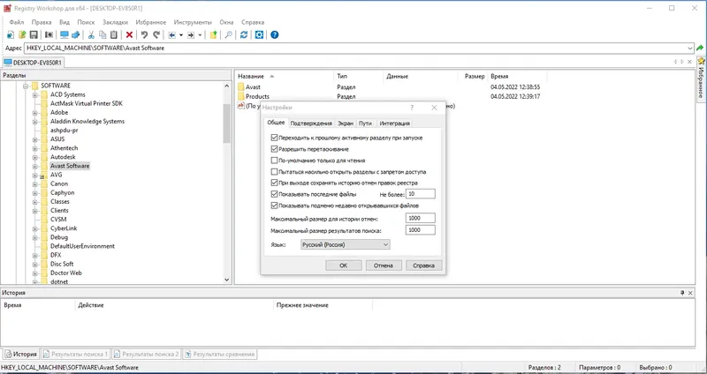Viewport: 707px width, 374px height.
Task: Expand the Adobe tree node
Action: tap(34, 113)
